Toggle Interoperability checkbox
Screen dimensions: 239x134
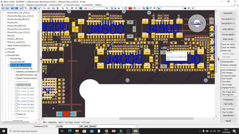click(221, 62)
